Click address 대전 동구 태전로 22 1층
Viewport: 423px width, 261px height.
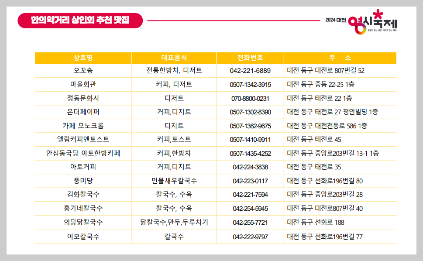point(320,98)
